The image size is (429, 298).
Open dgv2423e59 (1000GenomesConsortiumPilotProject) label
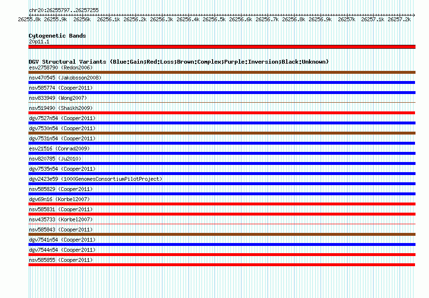click(95, 179)
